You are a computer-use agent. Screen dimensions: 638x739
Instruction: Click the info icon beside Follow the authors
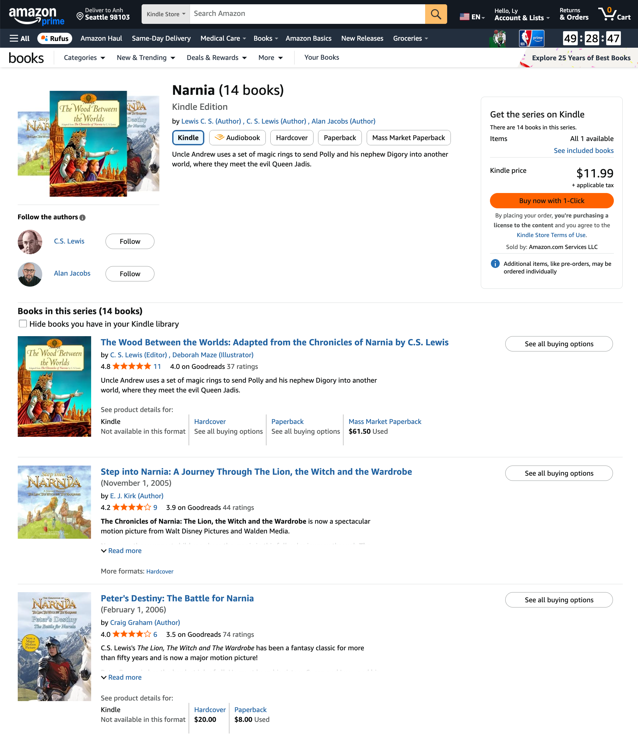(83, 217)
